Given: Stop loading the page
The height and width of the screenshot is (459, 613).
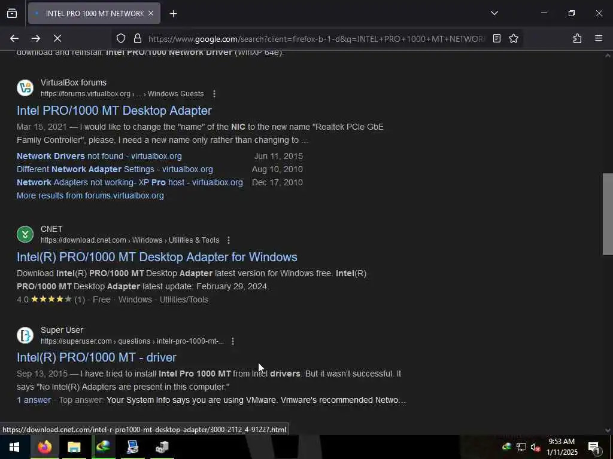Looking at the screenshot, I should pyautogui.click(x=57, y=38).
